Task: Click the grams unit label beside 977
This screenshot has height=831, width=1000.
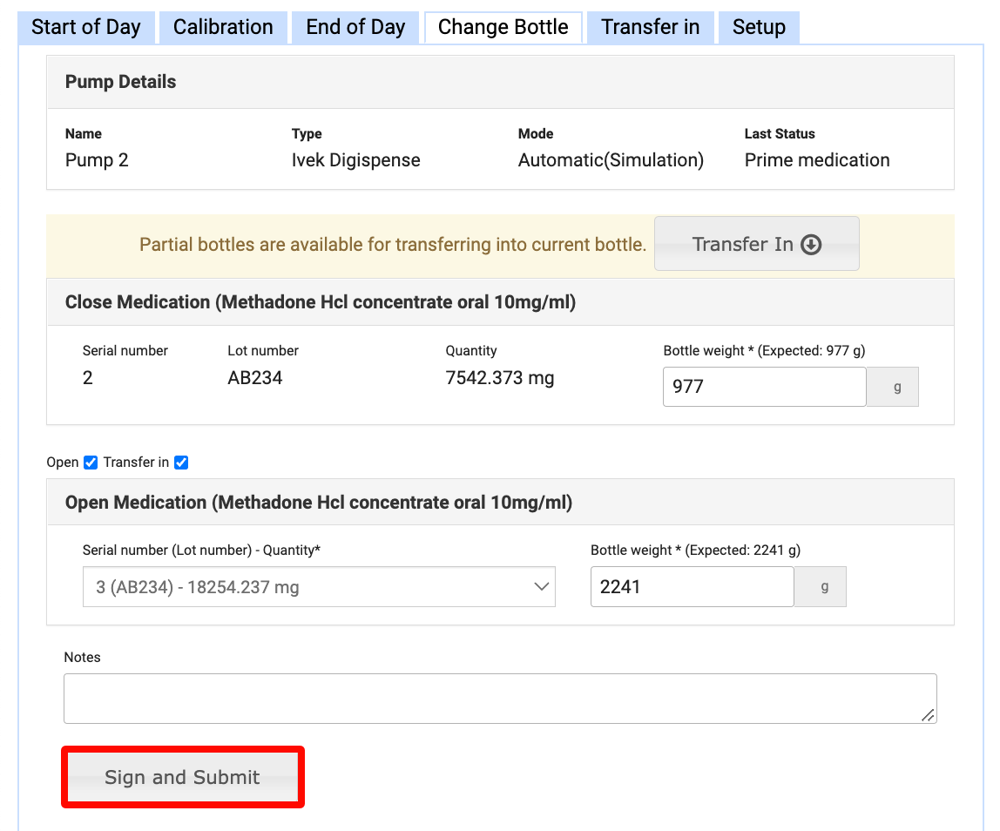Action: (897, 387)
